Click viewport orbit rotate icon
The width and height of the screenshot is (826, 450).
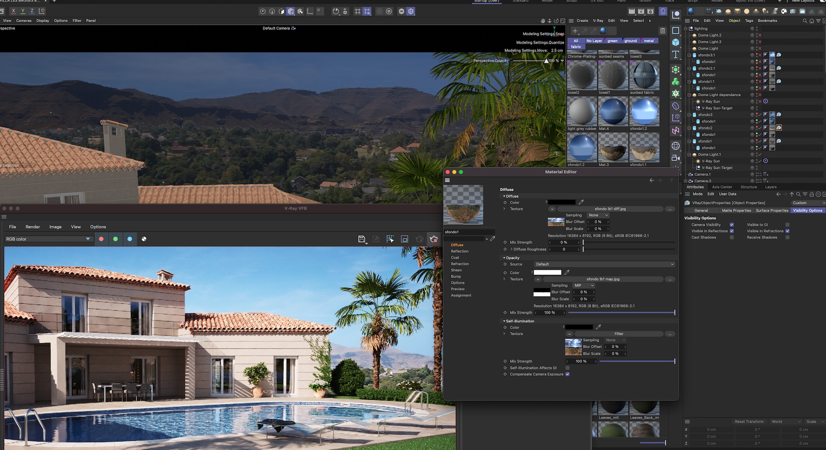(x=556, y=21)
